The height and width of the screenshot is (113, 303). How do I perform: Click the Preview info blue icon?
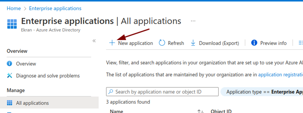point(254,43)
